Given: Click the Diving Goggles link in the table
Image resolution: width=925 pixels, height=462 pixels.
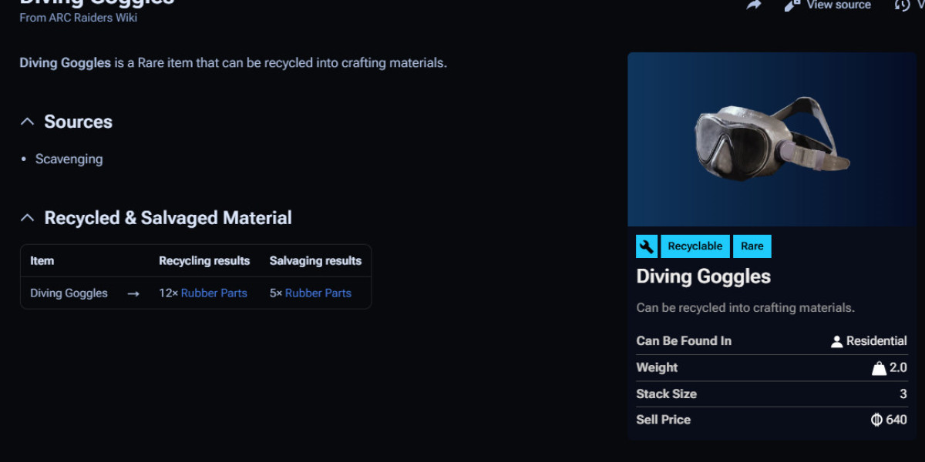Looking at the screenshot, I should tap(69, 293).
